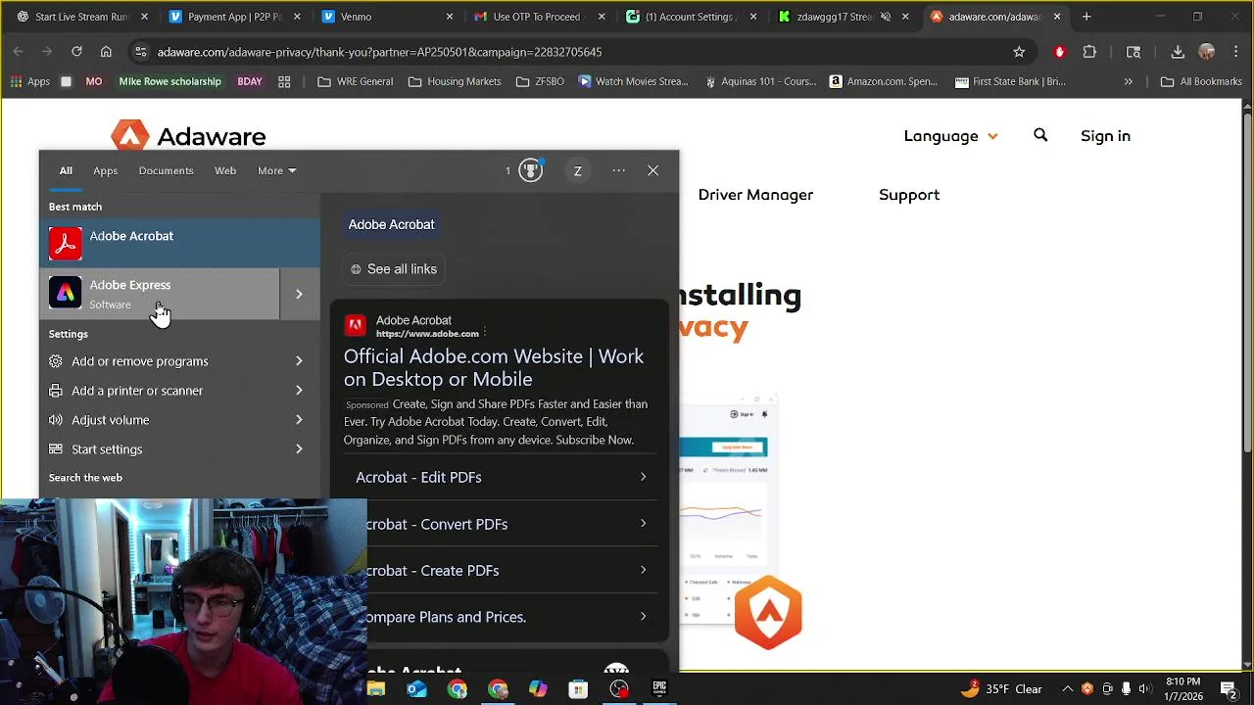Screen dimensions: 1254x705
Task: Expand arrow for Adjust volume
Action: pyautogui.click(x=299, y=420)
